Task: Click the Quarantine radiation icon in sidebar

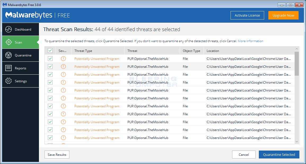Action: pos(8,55)
